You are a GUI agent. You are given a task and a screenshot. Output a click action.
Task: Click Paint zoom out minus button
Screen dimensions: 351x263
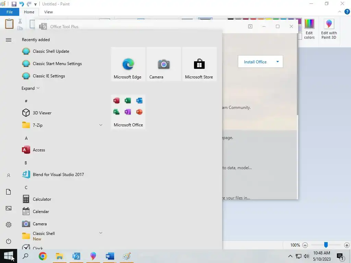(x=305, y=245)
